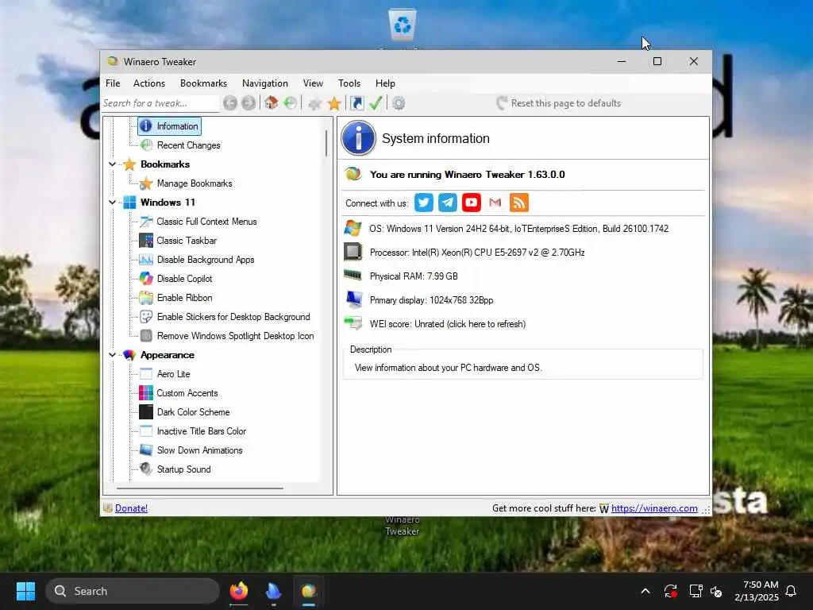Collapse the Bookmarks tree node

(x=113, y=164)
